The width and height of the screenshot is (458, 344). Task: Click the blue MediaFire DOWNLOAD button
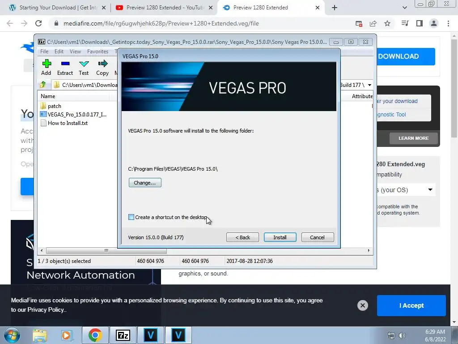[x=406, y=56]
